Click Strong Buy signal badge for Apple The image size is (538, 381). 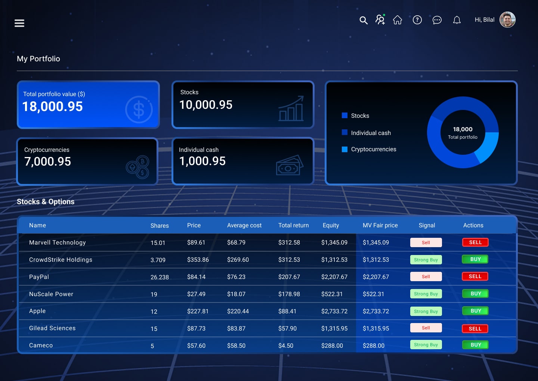(x=426, y=311)
